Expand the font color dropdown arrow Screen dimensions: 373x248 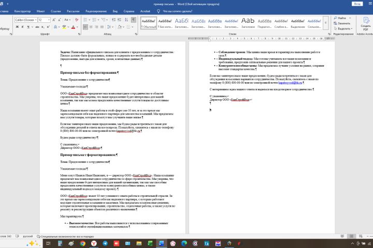pos(77,27)
